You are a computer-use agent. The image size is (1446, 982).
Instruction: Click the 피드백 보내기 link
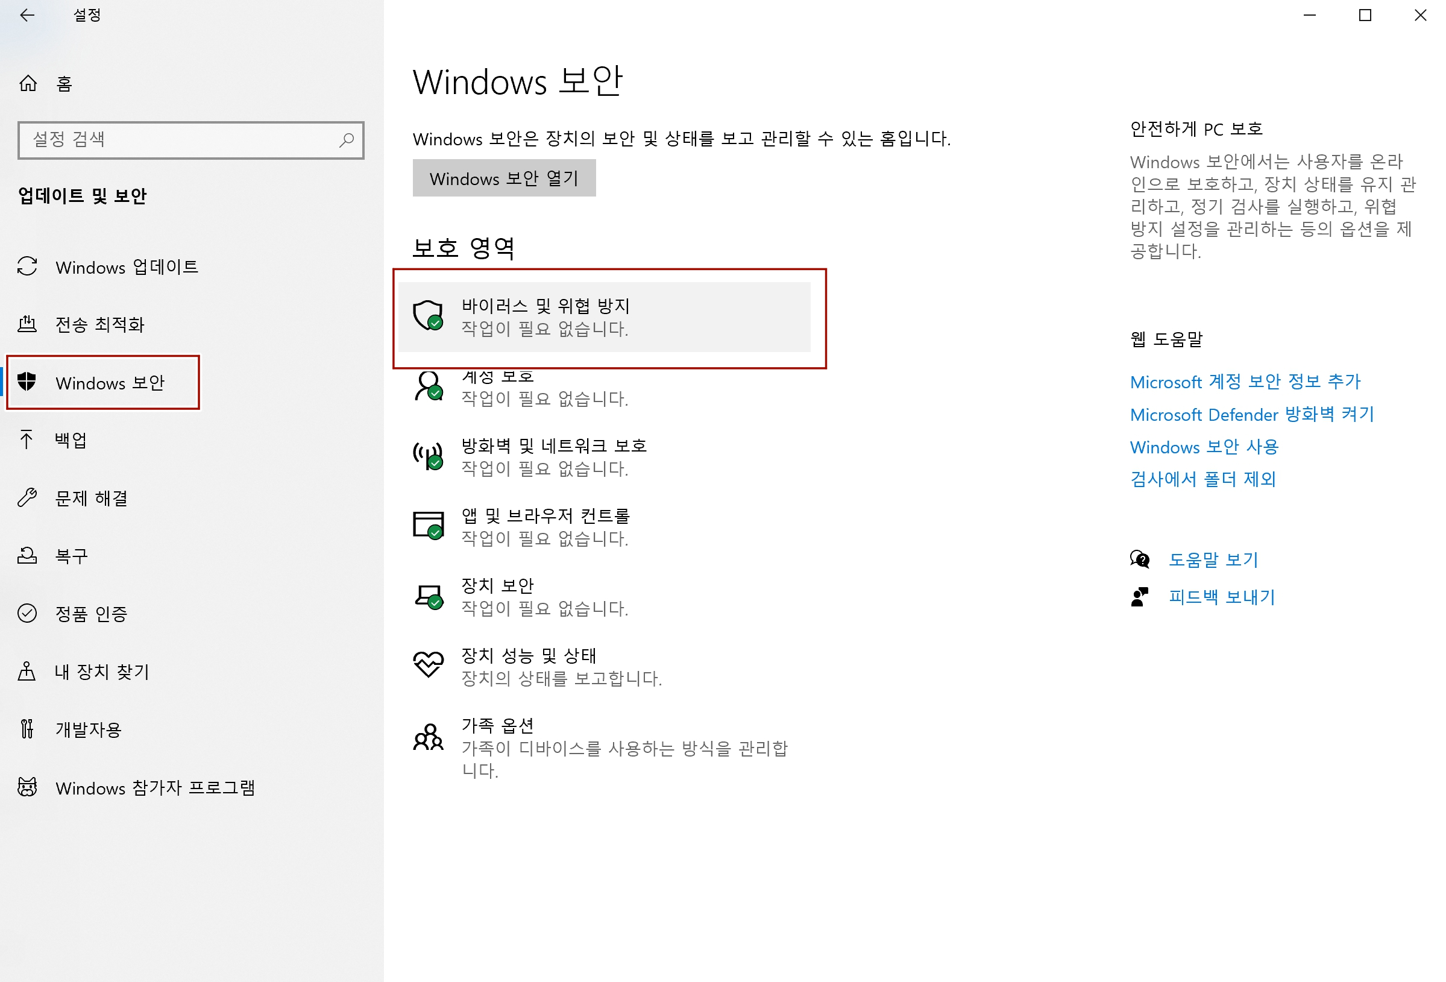tap(1221, 597)
